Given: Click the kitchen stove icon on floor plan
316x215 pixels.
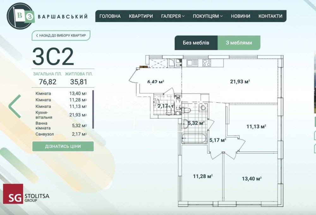Looking at the screenshot, I should [x=206, y=63].
